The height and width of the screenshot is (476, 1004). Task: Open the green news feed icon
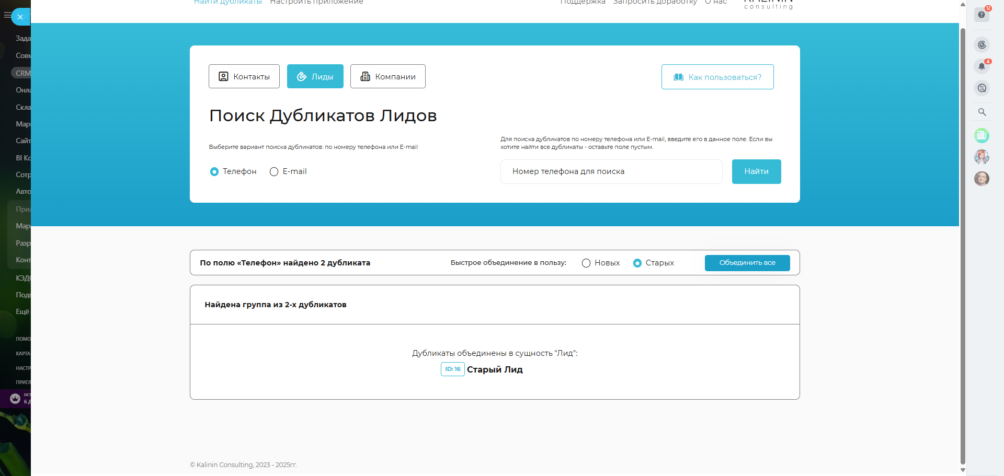tap(982, 136)
